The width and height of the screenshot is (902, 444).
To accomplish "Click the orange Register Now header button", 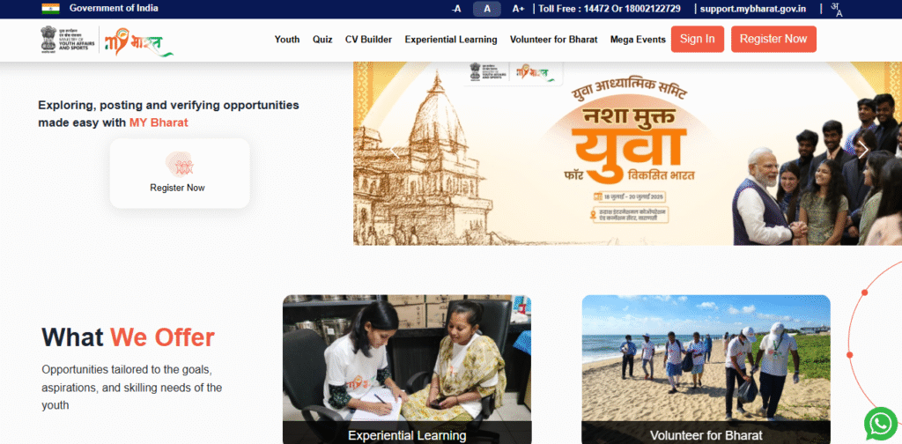I will (773, 39).
